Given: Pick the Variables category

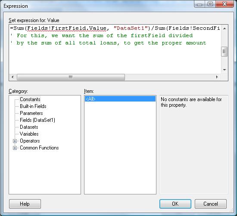Looking at the screenshot, I should click(29, 134).
